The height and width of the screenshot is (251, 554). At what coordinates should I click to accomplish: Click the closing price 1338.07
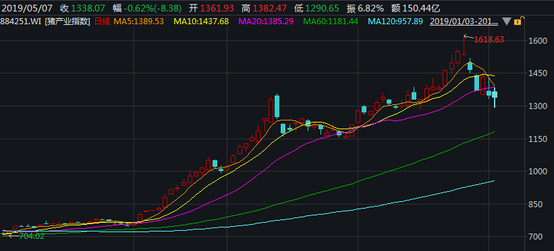tap(87, 8)
